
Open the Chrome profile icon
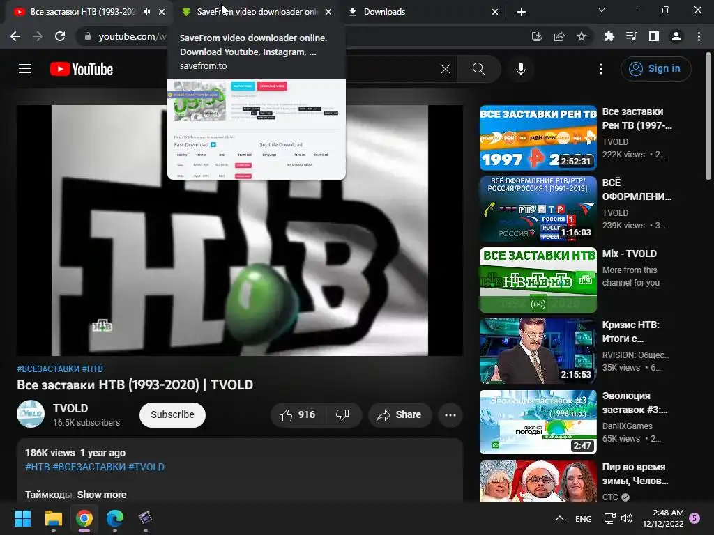(x=676, y=36)
